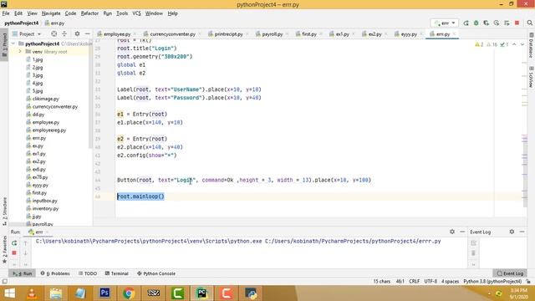This screenshot has width=535, height=301.
Task: Hide the Project tool window
Action: click(x=87, y=33)
